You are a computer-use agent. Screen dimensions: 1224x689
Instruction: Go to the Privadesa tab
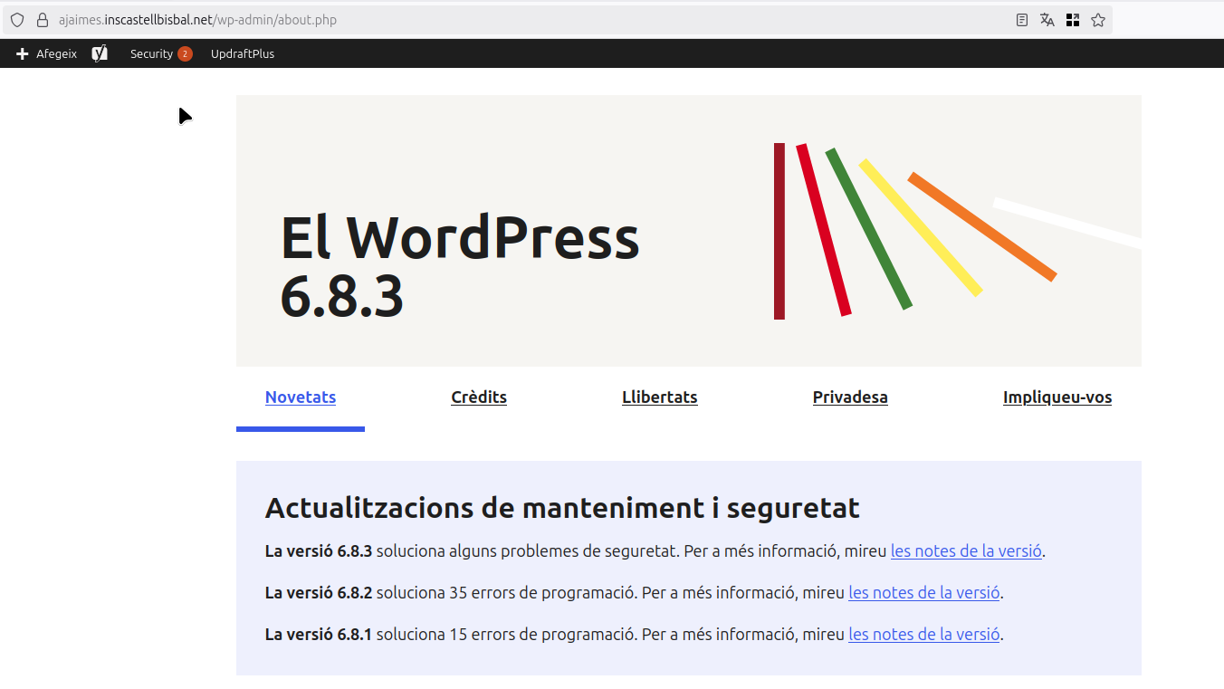(x=850, y=397)
